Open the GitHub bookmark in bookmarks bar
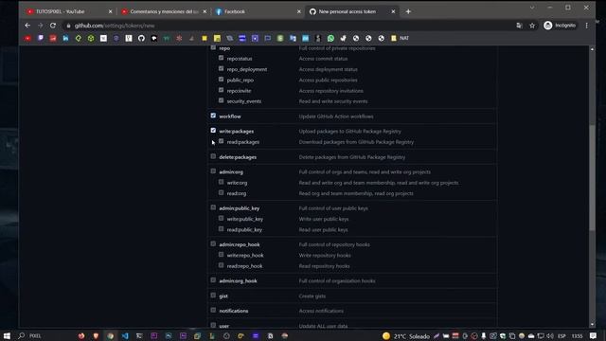 [141, 38]
